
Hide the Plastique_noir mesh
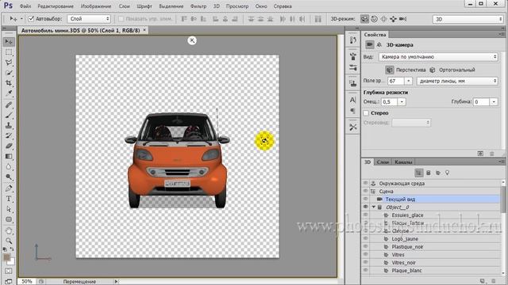(x=366, y=246)
